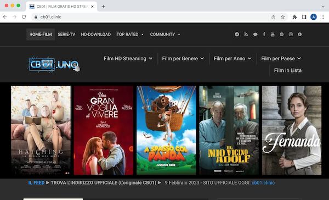Viewport: 329px width, 200px height.
Task: Open the Telegram channel icon
Action: click(237, 34)
